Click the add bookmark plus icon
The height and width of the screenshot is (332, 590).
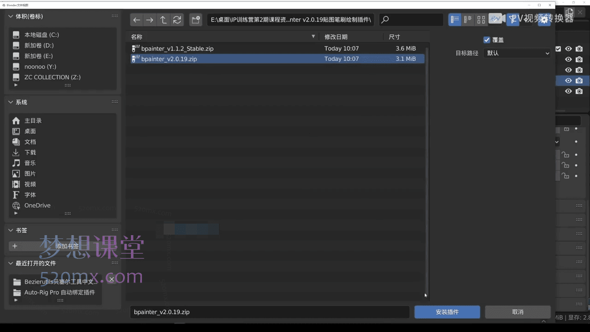(15, 246)
